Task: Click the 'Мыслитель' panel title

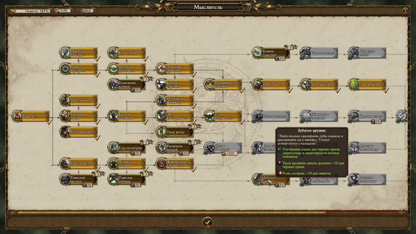Action: [208, 7]
